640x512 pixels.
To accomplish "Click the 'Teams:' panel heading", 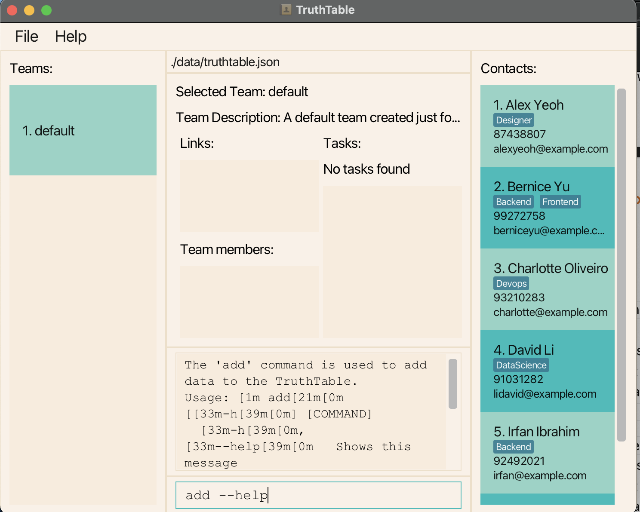I will (x=31, y=69).
